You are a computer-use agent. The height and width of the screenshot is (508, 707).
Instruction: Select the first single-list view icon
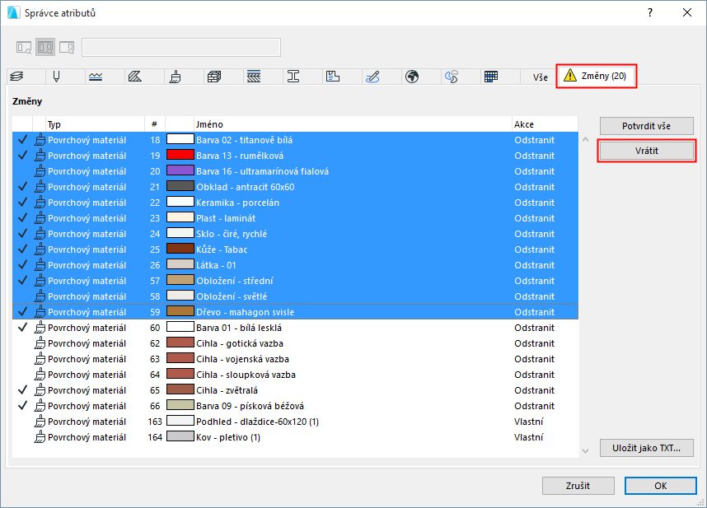tap(24, 47)
